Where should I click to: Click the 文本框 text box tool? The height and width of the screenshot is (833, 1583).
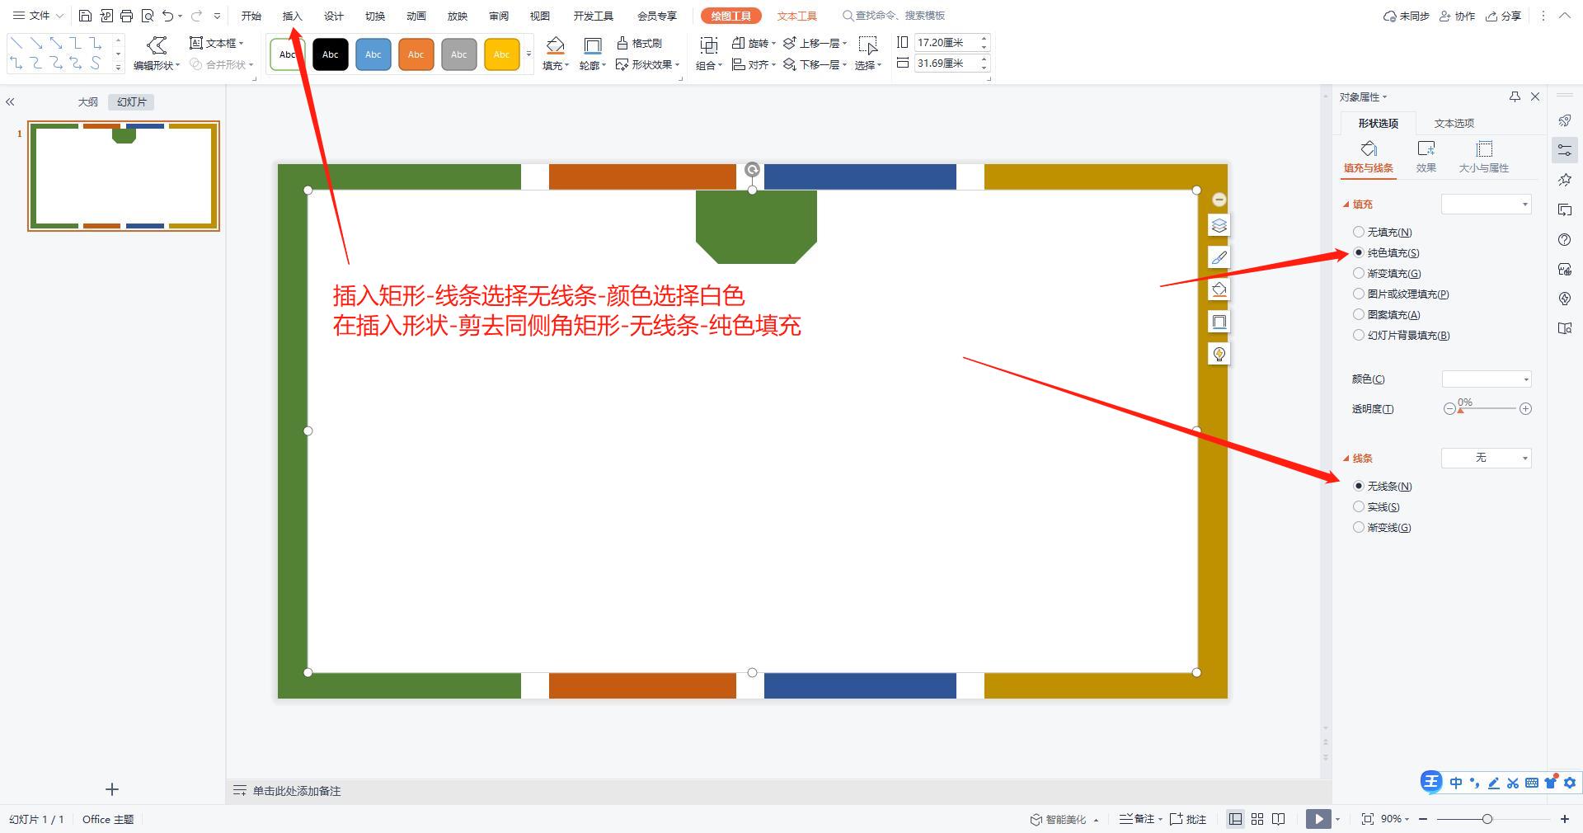click(216, 43)
